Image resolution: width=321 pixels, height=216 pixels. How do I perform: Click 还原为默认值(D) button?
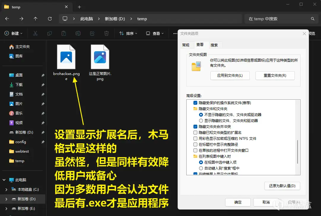pos(282,186)
